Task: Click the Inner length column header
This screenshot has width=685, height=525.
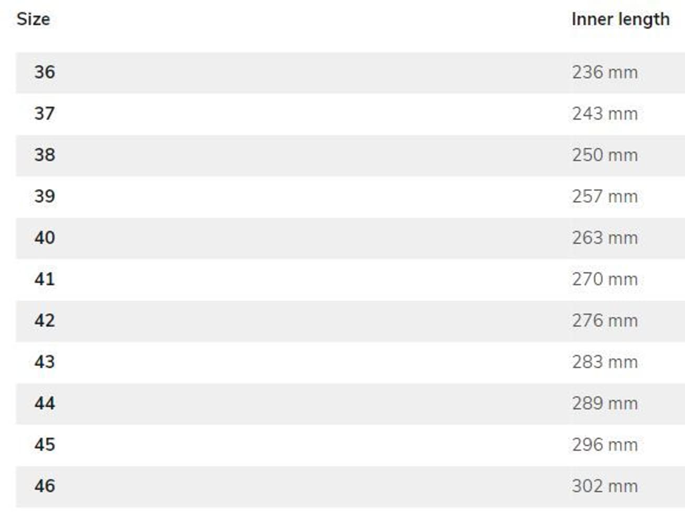Action: tap(620, 19)
